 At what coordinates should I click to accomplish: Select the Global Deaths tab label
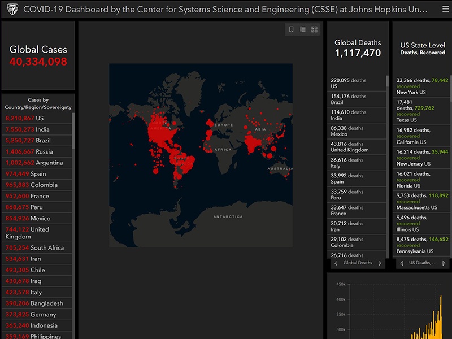pos(358,263)
